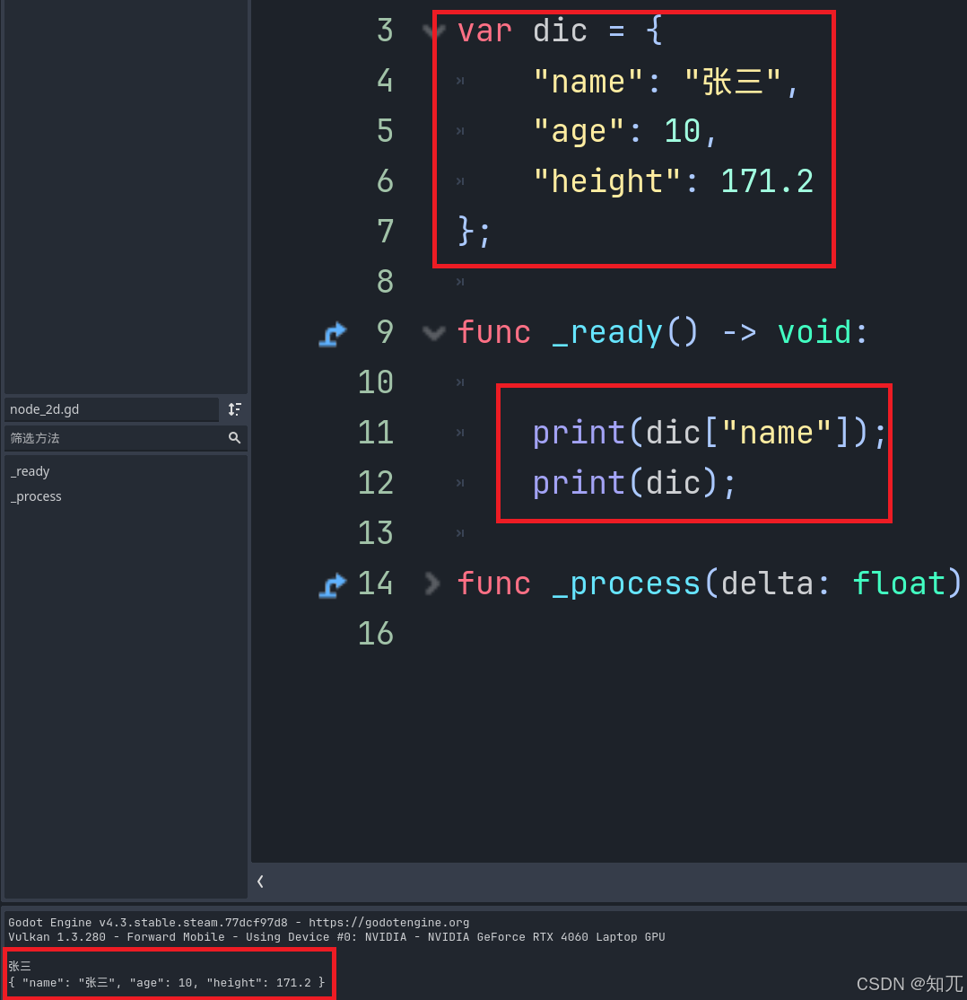This screenshot has width=967, height=1000.
Task: Select _ready in the methods list
Action: pos(30,471)
